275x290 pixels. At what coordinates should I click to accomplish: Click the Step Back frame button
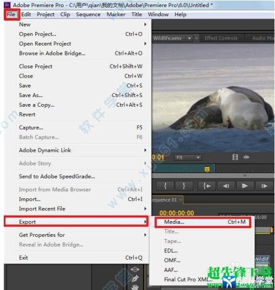click(226, 186)
